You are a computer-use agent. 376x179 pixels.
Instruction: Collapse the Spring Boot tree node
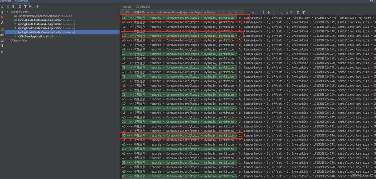click(x=8, y=12)
